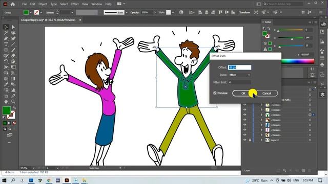Open the brush definition Basic dropdown

coord(127,12)
